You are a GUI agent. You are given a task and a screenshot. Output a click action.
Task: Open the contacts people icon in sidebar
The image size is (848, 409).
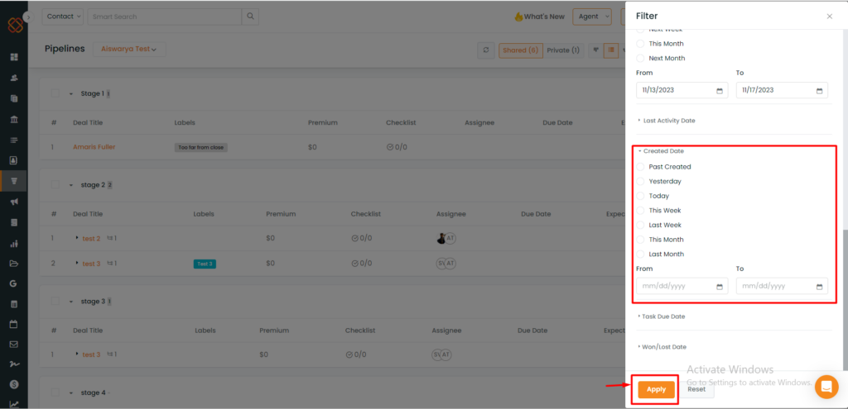pos(14,78)
